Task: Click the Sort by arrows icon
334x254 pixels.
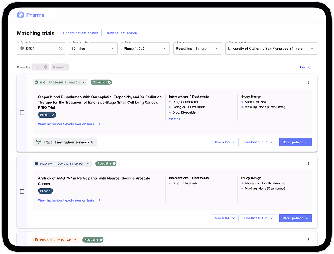Action: point(314,67)
